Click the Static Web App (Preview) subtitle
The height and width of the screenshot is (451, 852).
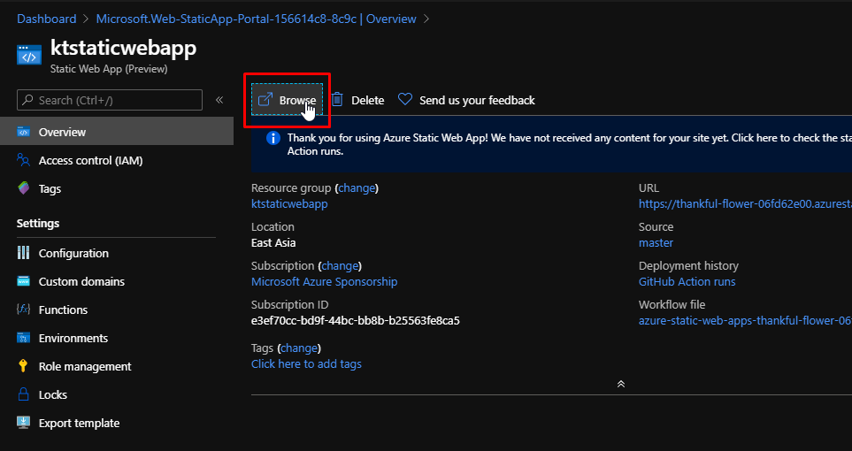tap(109, 69)
